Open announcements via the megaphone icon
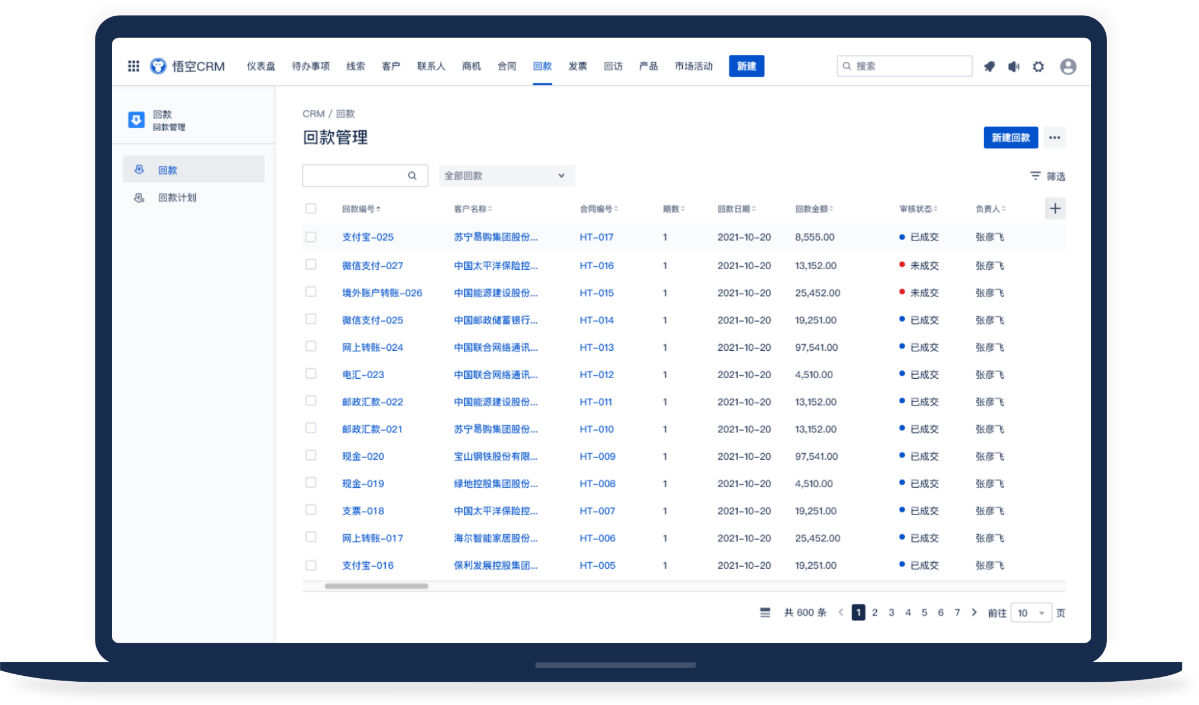Image resolution: width=1199 pixels, height=705 pixels. [x=1014, y=67]
